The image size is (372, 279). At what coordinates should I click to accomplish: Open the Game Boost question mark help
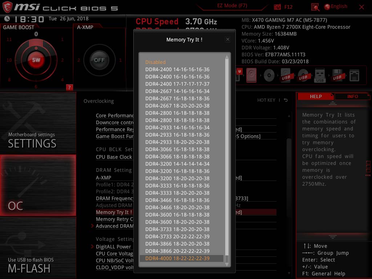69,87
